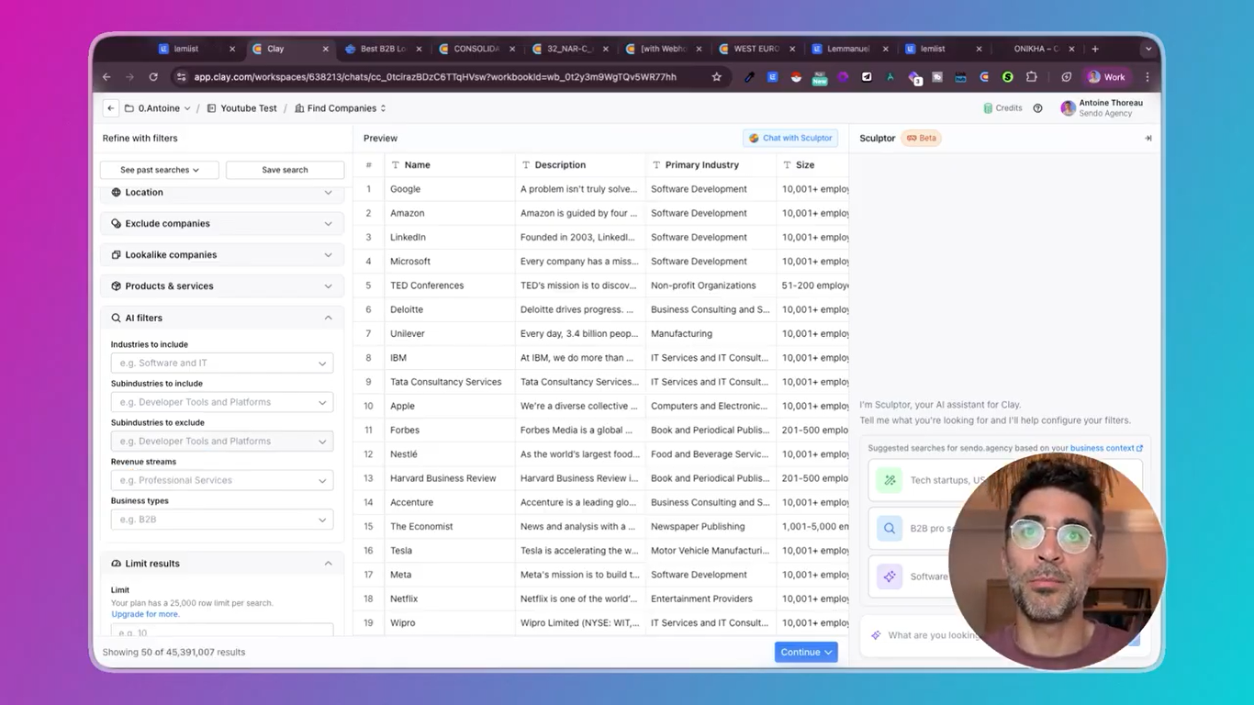Image resolution: width=1254 pixels, height=705 pixels.
Task: Open a new browser tab
Action: (1095, 49)
